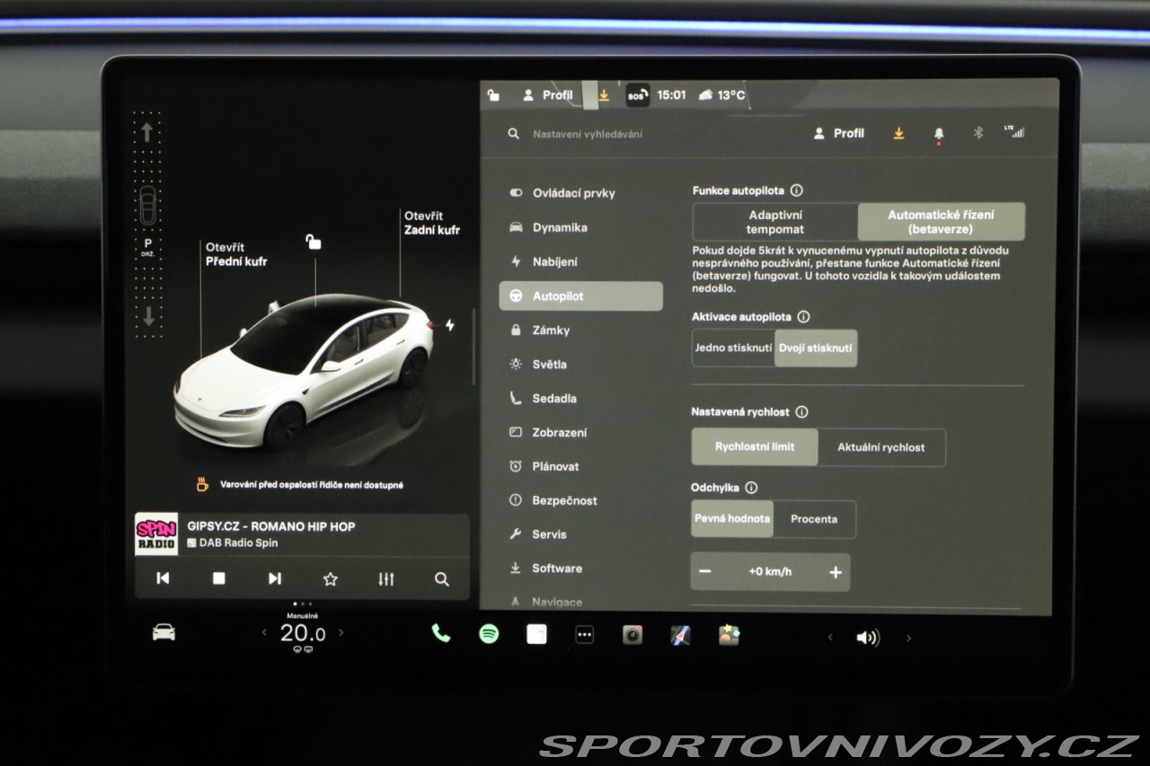Click the Nastavení vyhledávání search field
This screenshot has width=1150, height=766.
(588, 134)
